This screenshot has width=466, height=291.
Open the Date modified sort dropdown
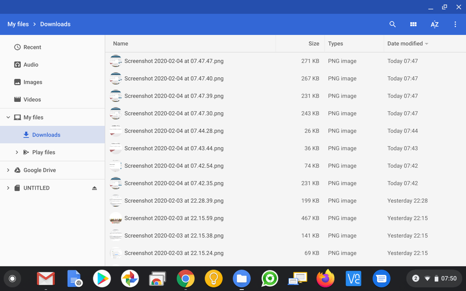[x=407, y=43]
